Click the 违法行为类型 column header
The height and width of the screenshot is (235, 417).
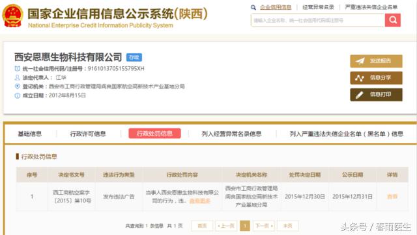click(119, 175)
